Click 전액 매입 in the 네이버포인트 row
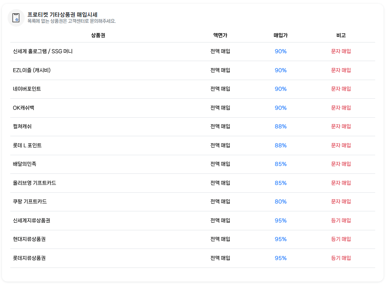 [x=220, y=89]
